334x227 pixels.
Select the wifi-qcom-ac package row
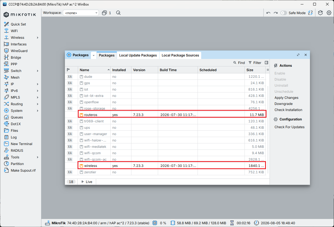166,159
